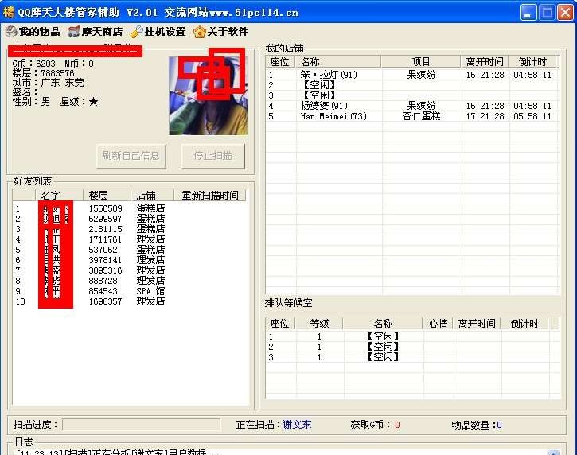This screenshot has width=577, height=455.
Task: Click the 城市 广东 东莞 text
Action: click(49, 83)
